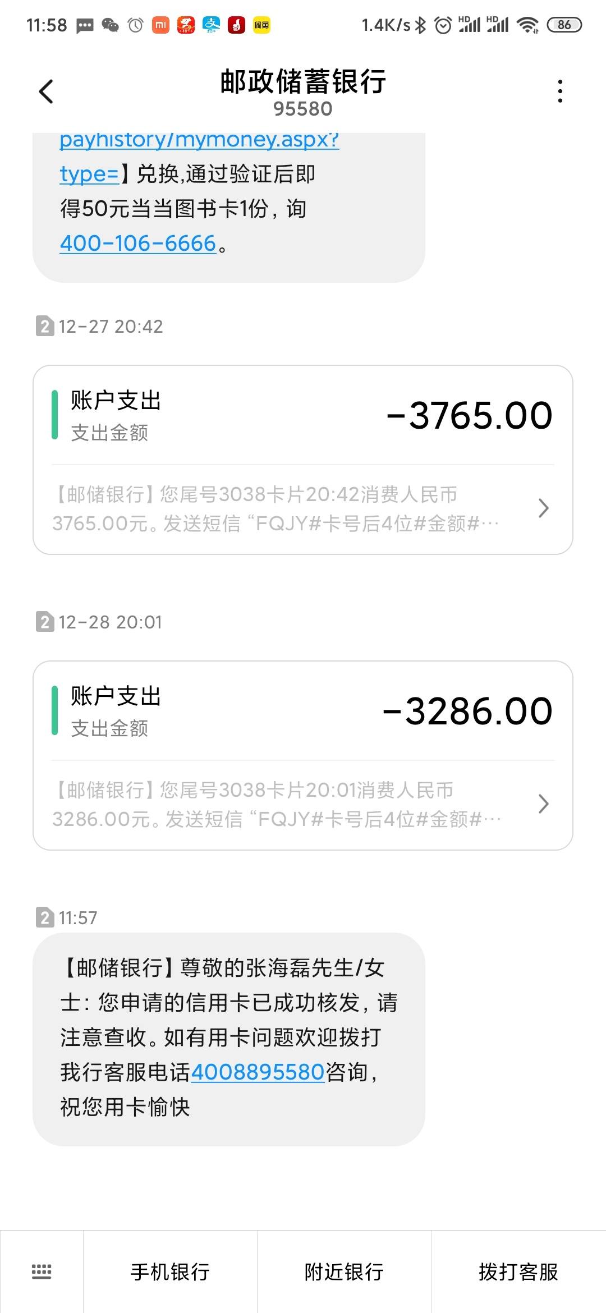Image resolution: width=606 pixels, height=1313 pixels.
Task: Tap the Wi-Fi status icon
Action: click(x=527, y=25)
